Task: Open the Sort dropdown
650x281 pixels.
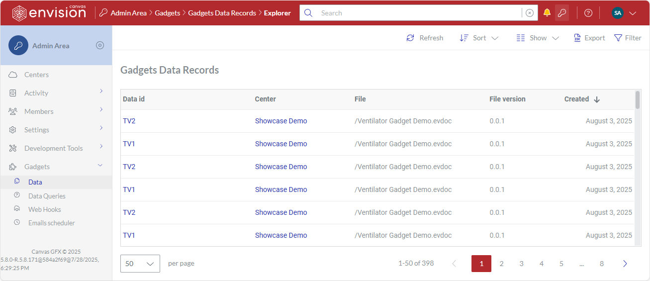Action: (478, 38)
